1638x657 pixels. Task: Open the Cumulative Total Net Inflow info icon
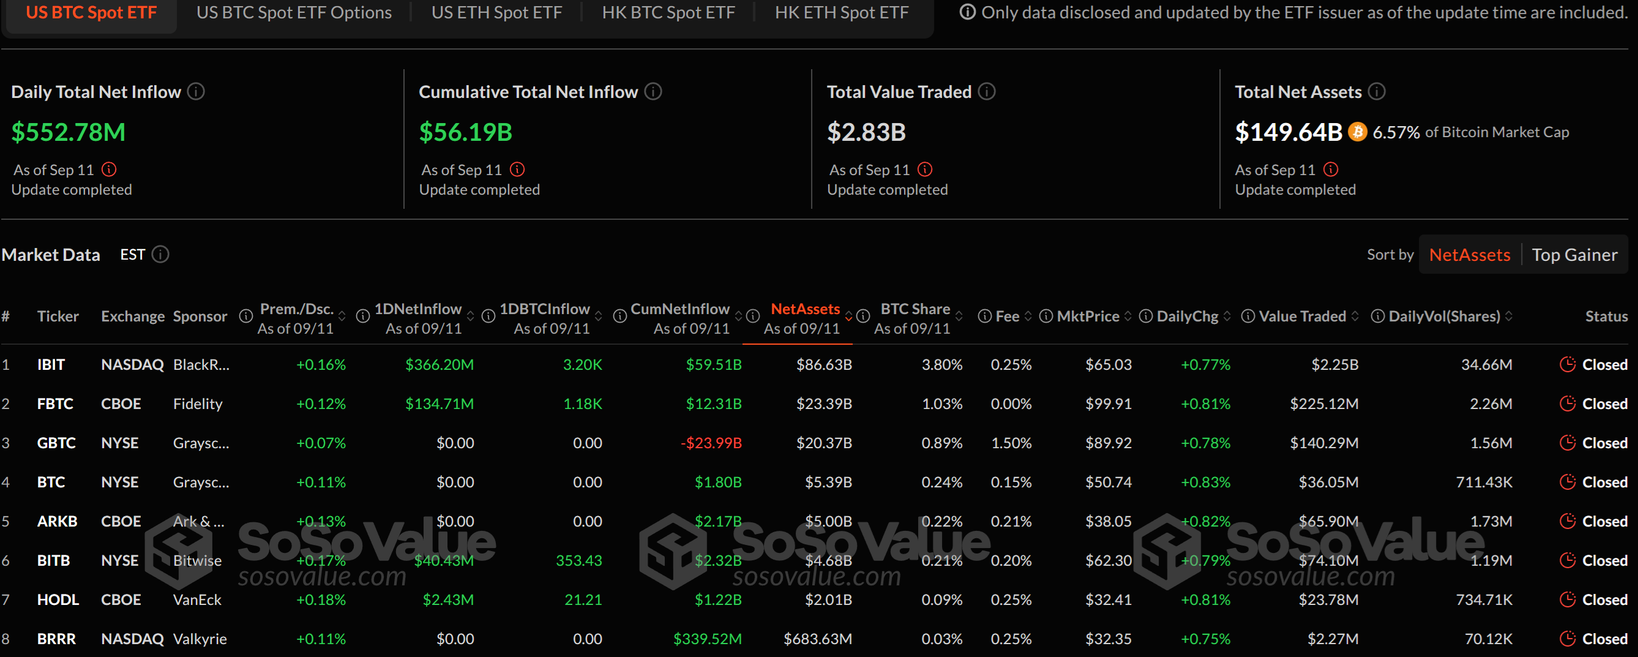653,92
